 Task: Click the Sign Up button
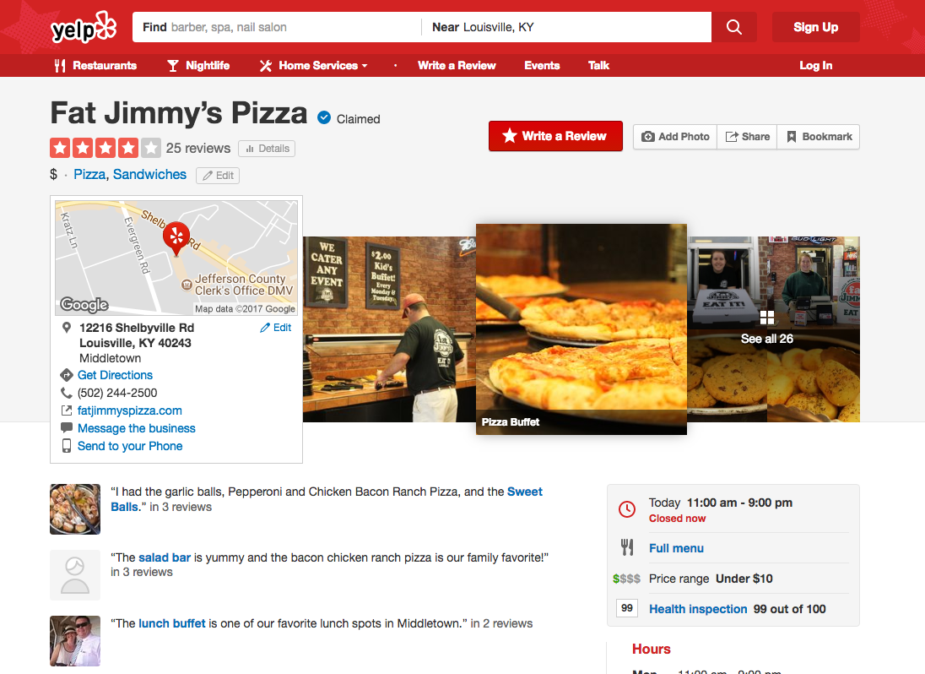[x=815, y=27]
